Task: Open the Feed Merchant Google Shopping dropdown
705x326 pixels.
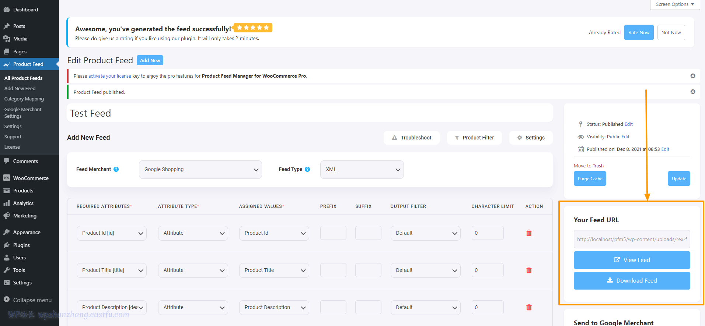Action: [x=200, y=170]
